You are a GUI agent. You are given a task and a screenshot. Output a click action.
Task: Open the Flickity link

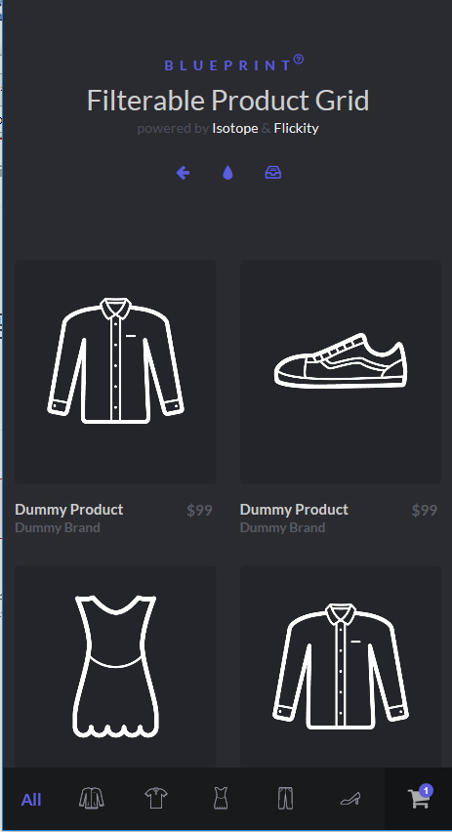click(x=296, y=128)
